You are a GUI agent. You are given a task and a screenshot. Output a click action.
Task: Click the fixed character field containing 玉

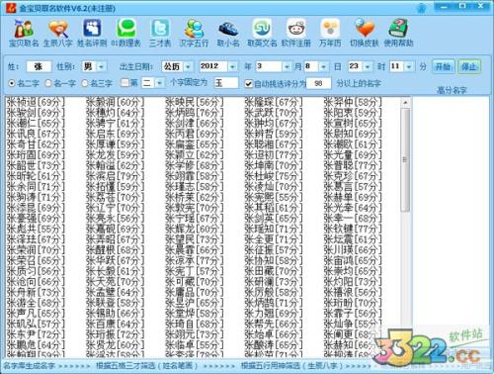pyautogui.click(x=225, y=82)
